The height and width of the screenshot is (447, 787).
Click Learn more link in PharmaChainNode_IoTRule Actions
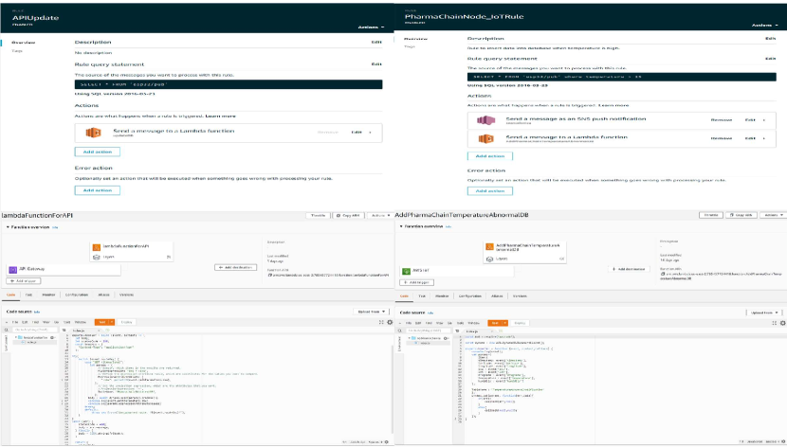point(613,105)
